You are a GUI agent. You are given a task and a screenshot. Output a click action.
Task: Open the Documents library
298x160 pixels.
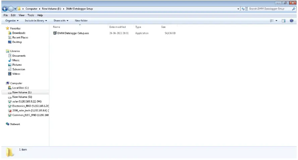19,56
